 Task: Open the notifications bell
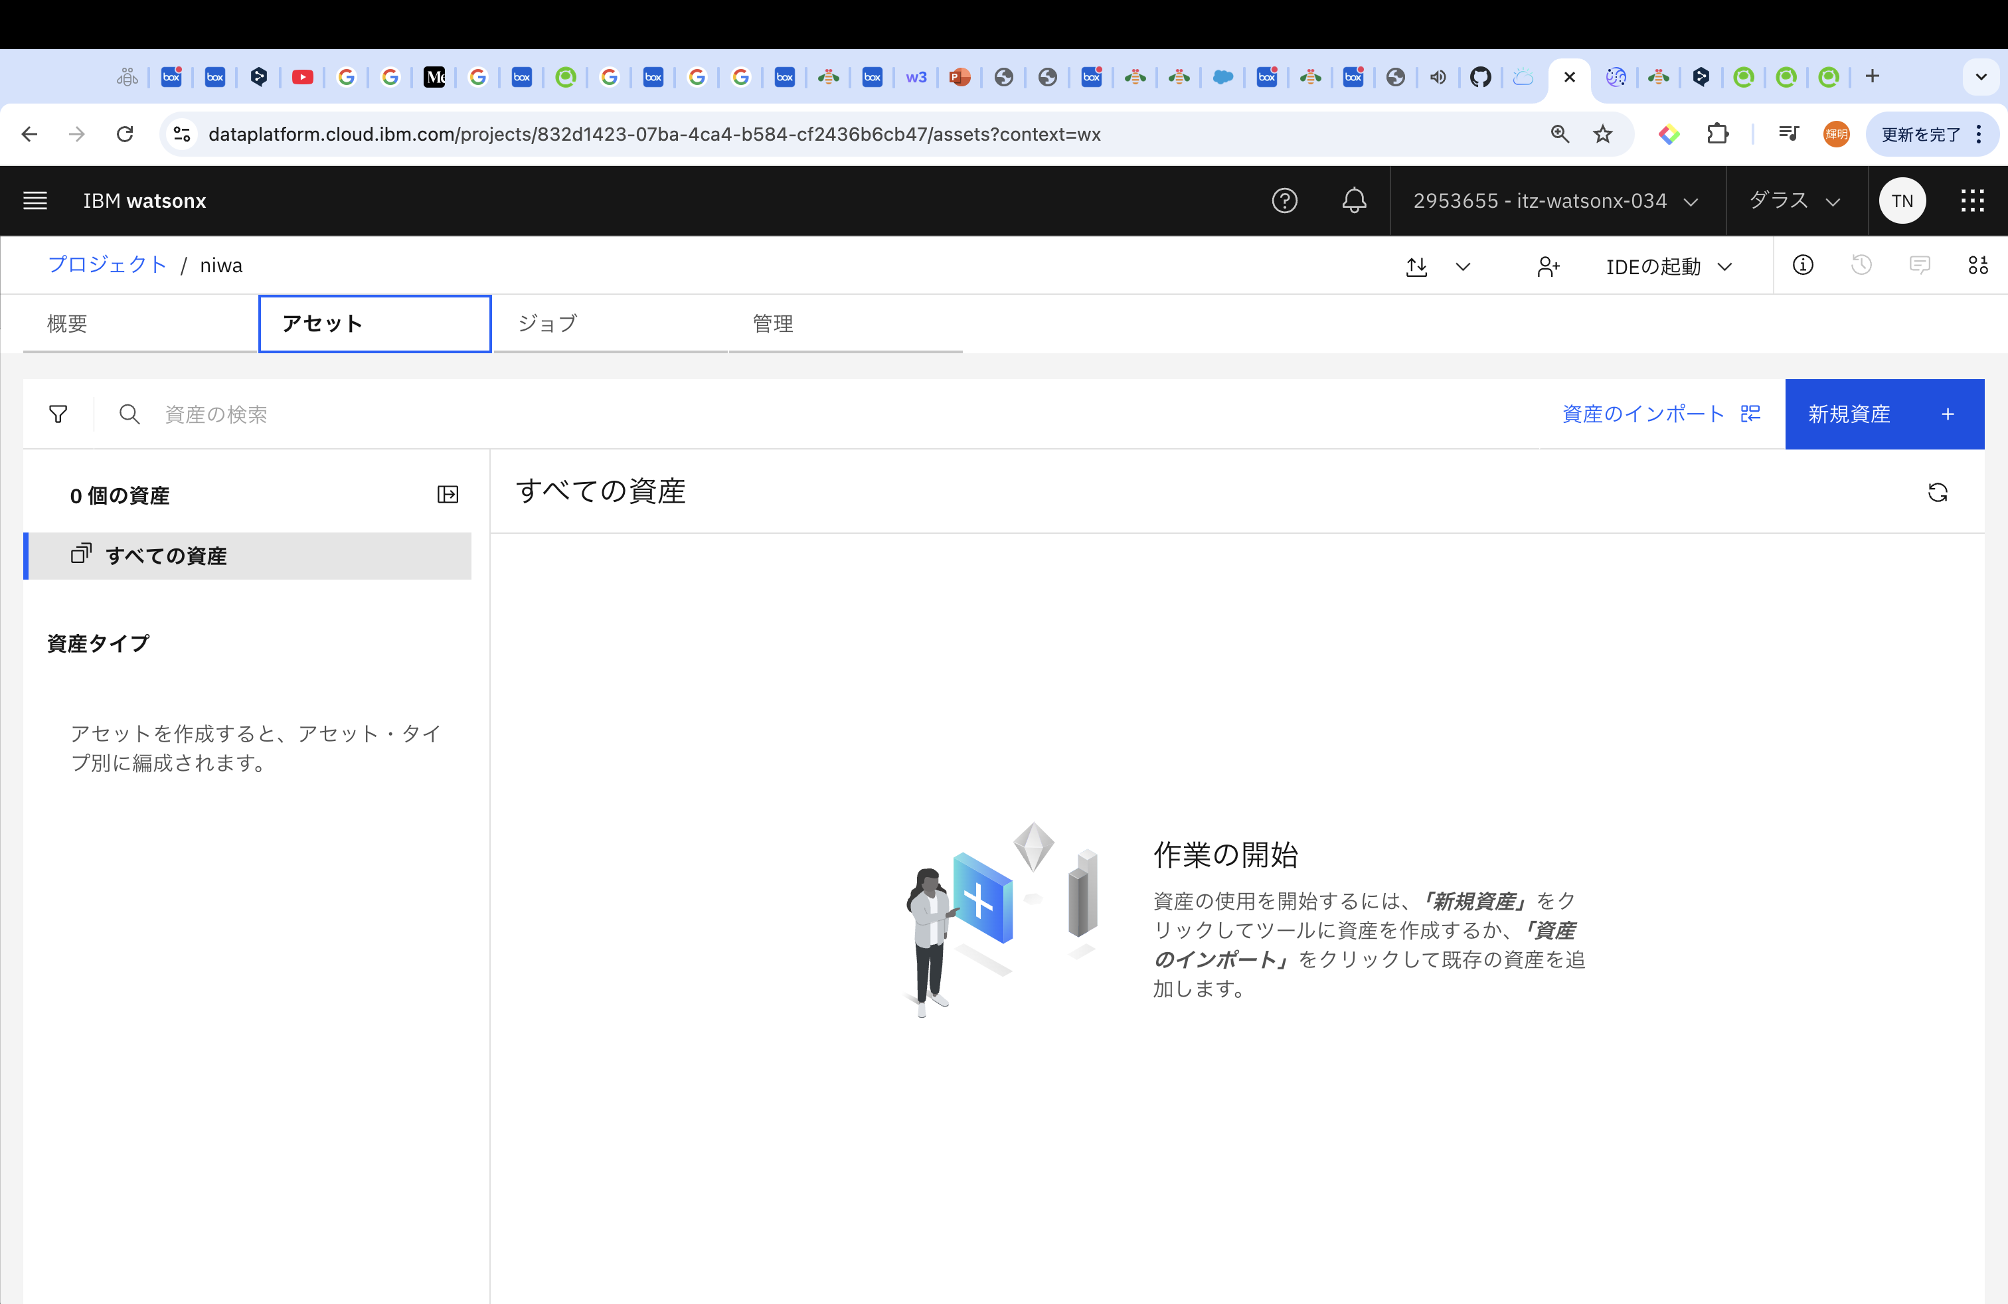tap(1354, 201)
